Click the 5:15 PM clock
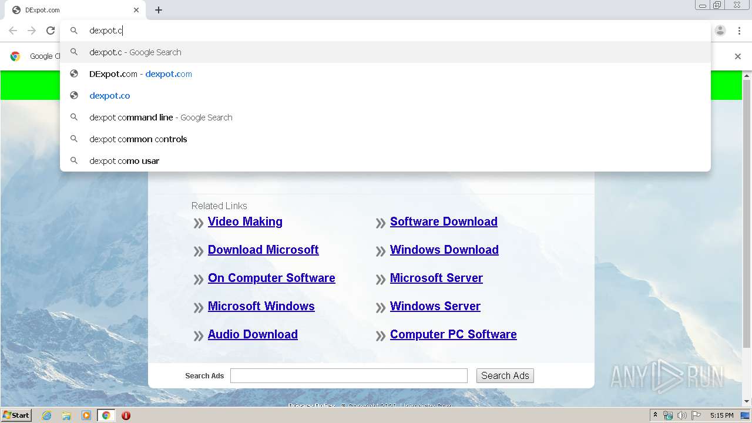 721,415
